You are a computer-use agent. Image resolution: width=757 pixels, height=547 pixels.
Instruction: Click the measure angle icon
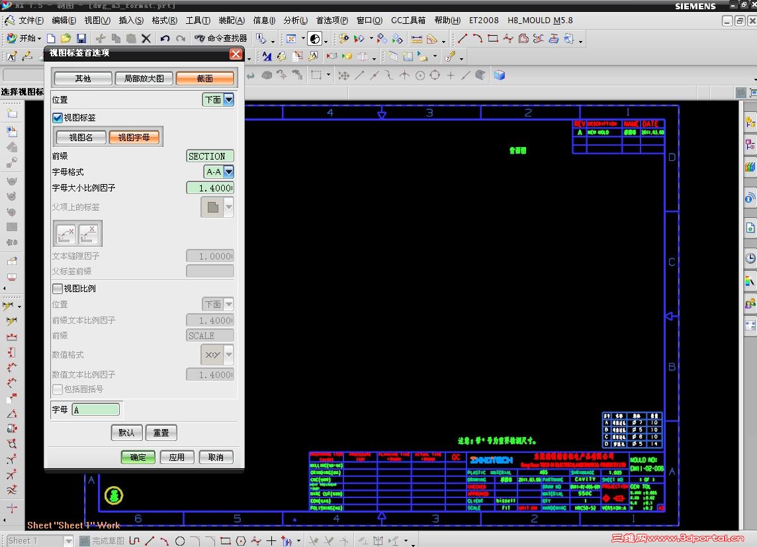pyautogui.click(x=432, y=38)
